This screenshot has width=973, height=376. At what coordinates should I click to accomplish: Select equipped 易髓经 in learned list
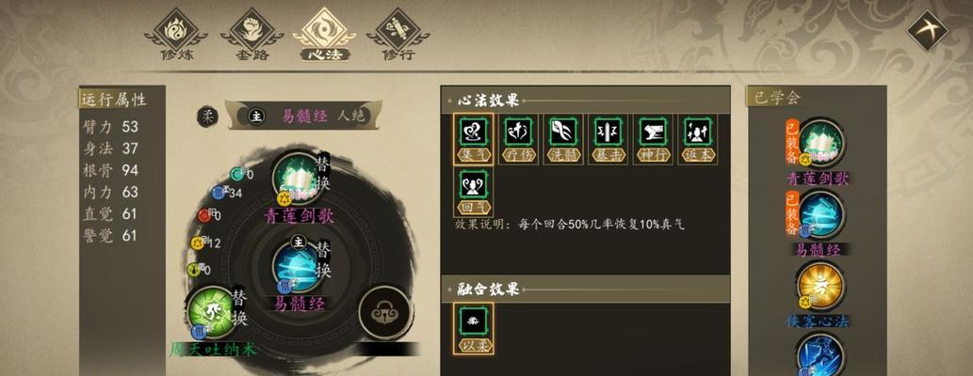[818, 223]
